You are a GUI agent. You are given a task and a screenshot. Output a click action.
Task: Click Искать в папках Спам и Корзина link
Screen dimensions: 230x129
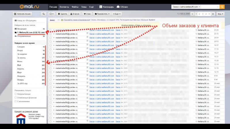tap(136, 25)
